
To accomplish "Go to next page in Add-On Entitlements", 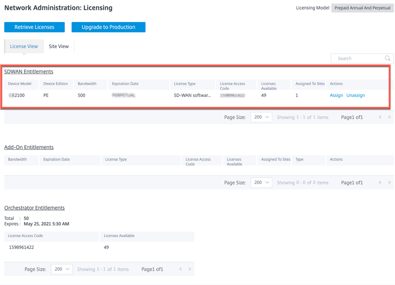I will click(x=390, y=183).
